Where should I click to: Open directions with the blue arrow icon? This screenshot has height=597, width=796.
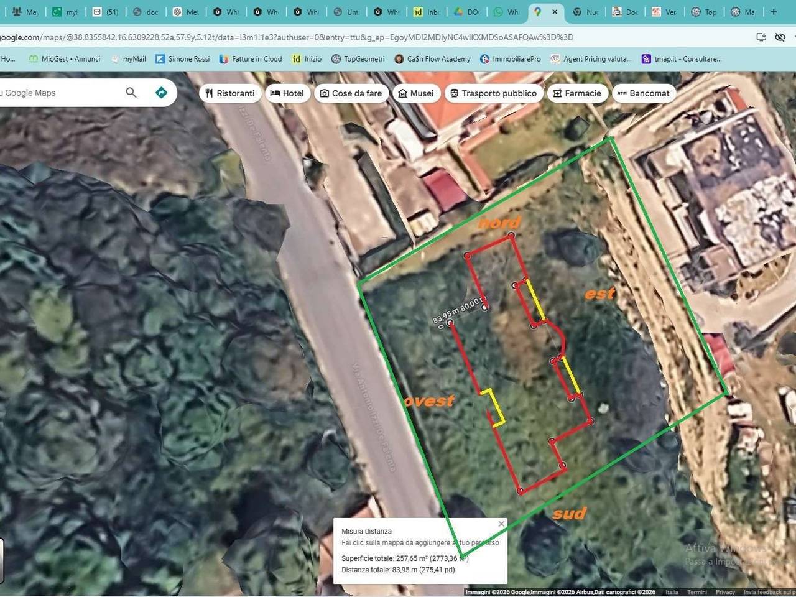click(x=161, y=93)
